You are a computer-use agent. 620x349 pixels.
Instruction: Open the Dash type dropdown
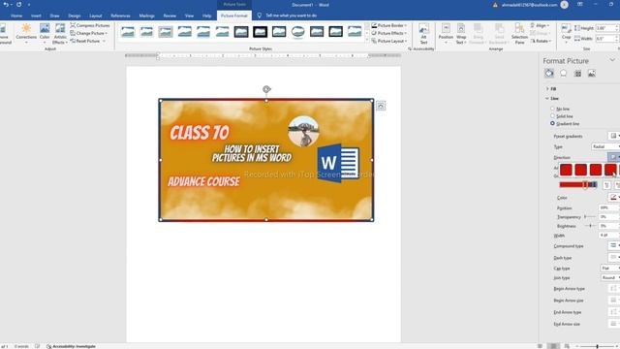(613, 258)
